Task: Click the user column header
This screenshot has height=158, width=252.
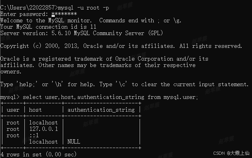Action: (13, 110)
